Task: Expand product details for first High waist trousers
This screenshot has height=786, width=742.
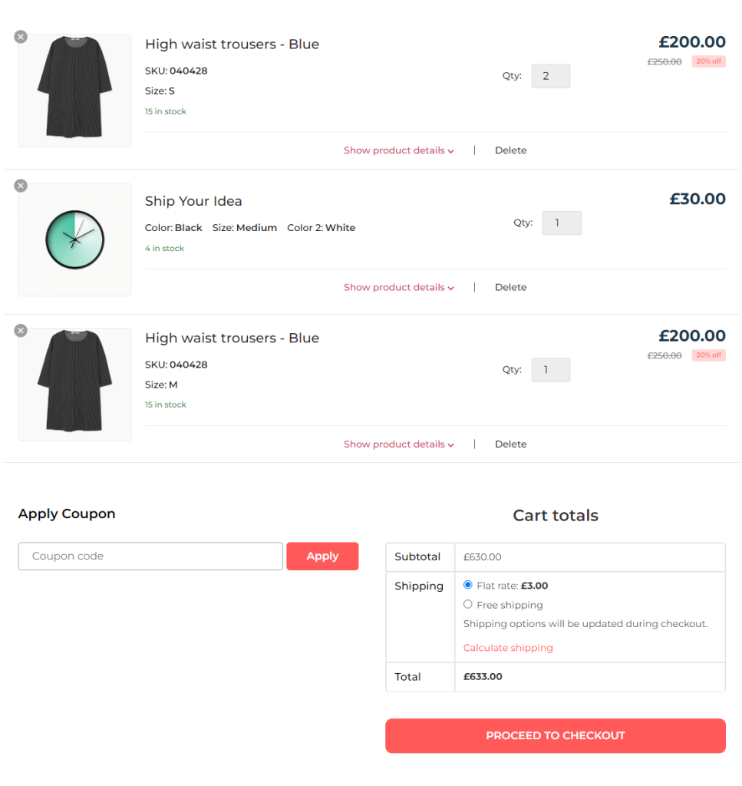Action: click(398, 150)
